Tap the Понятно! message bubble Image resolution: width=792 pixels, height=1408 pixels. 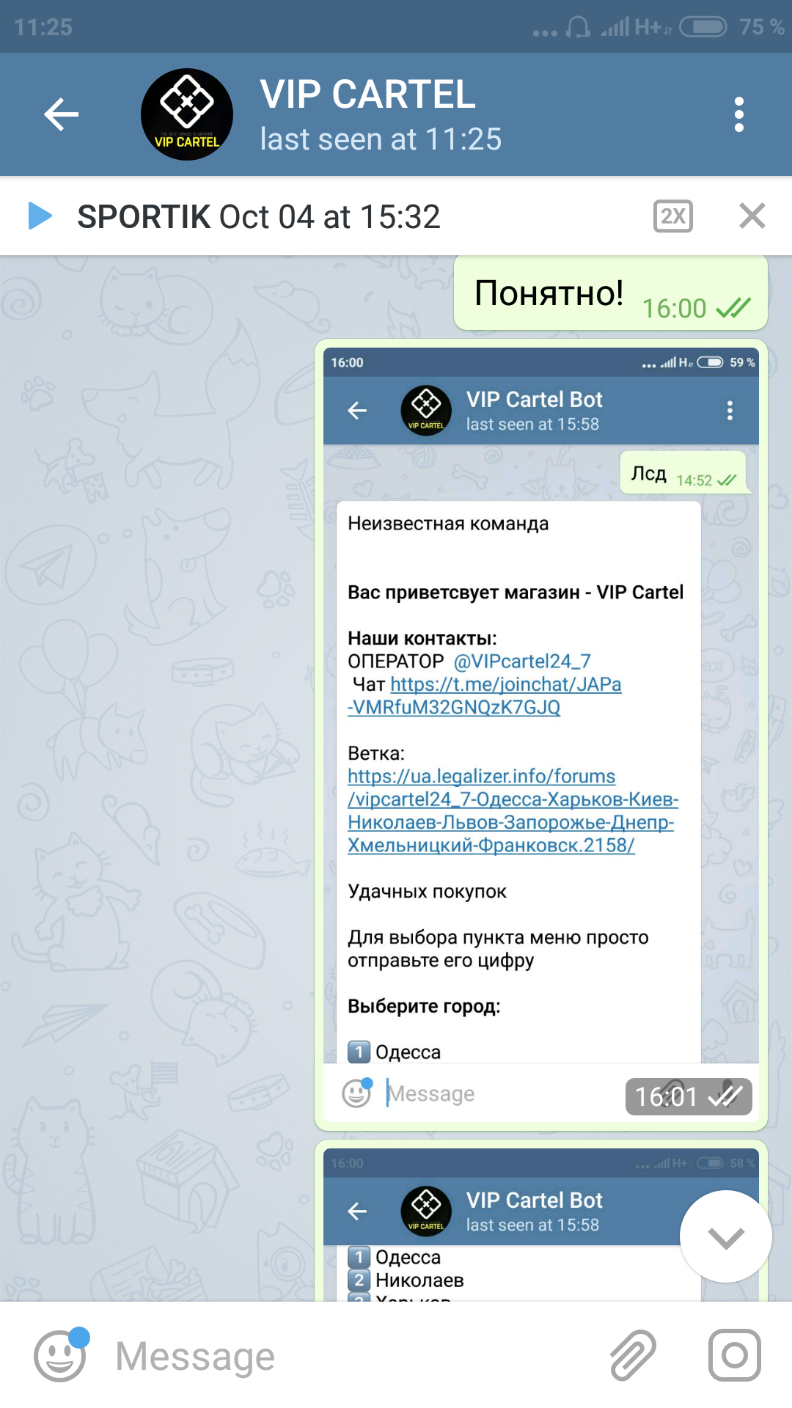[x=611, y=293]
